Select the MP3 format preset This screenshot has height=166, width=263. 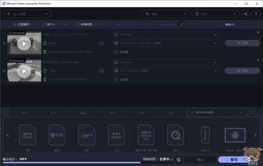click(87, 135)
